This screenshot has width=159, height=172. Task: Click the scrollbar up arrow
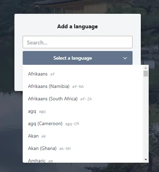pos(146,68)
